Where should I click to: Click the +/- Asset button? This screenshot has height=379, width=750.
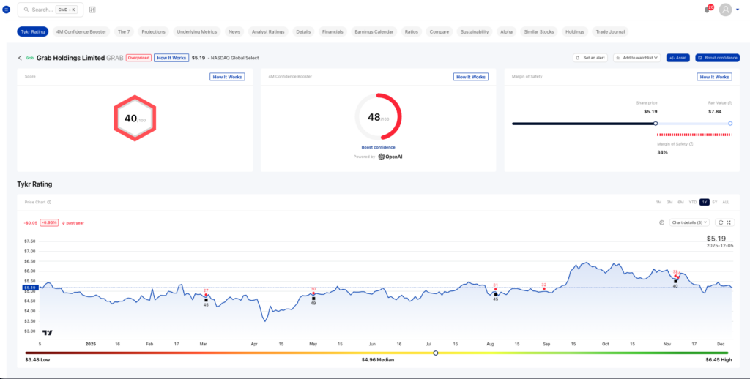point(677,58)
